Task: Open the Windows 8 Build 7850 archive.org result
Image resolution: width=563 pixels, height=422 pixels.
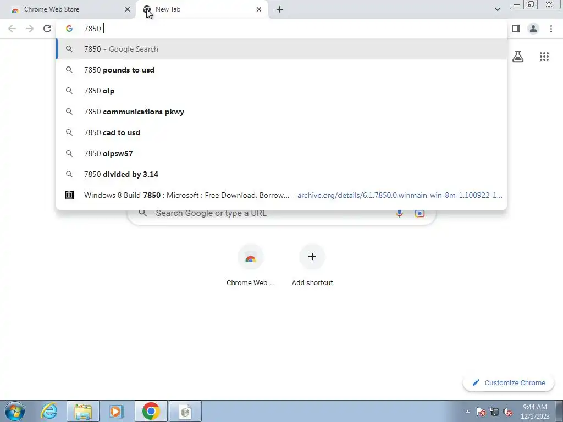Action: (281, 195)
